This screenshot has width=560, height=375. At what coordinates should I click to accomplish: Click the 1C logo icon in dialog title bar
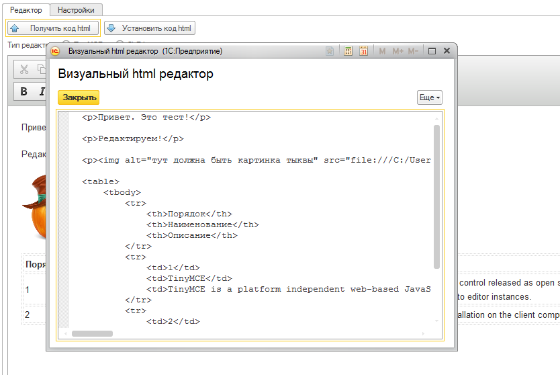pyautogui.click(x=55, y=51)
